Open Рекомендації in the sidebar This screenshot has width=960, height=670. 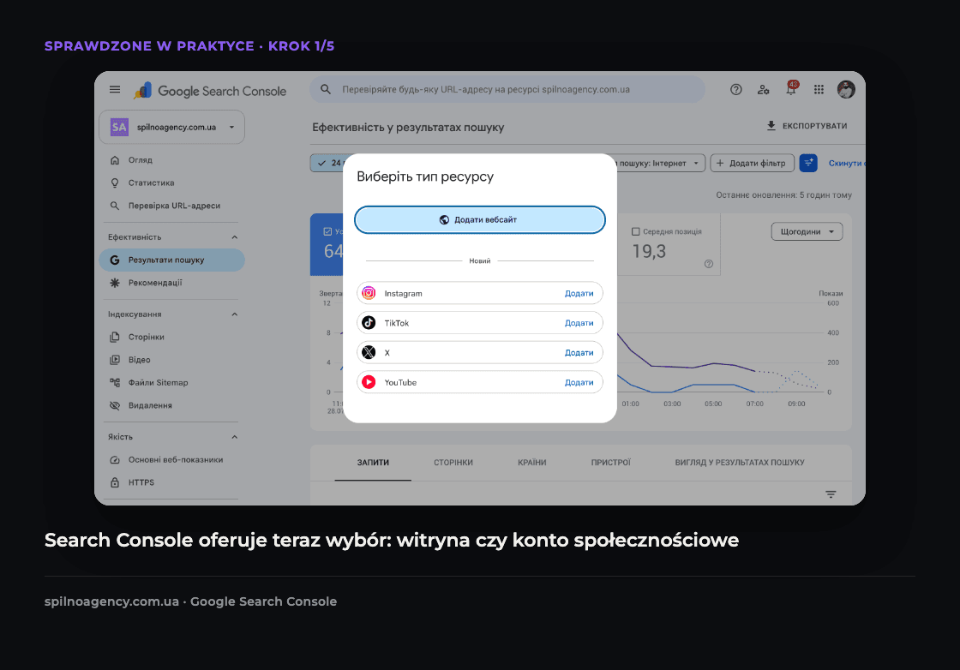[x=171, y=283]
